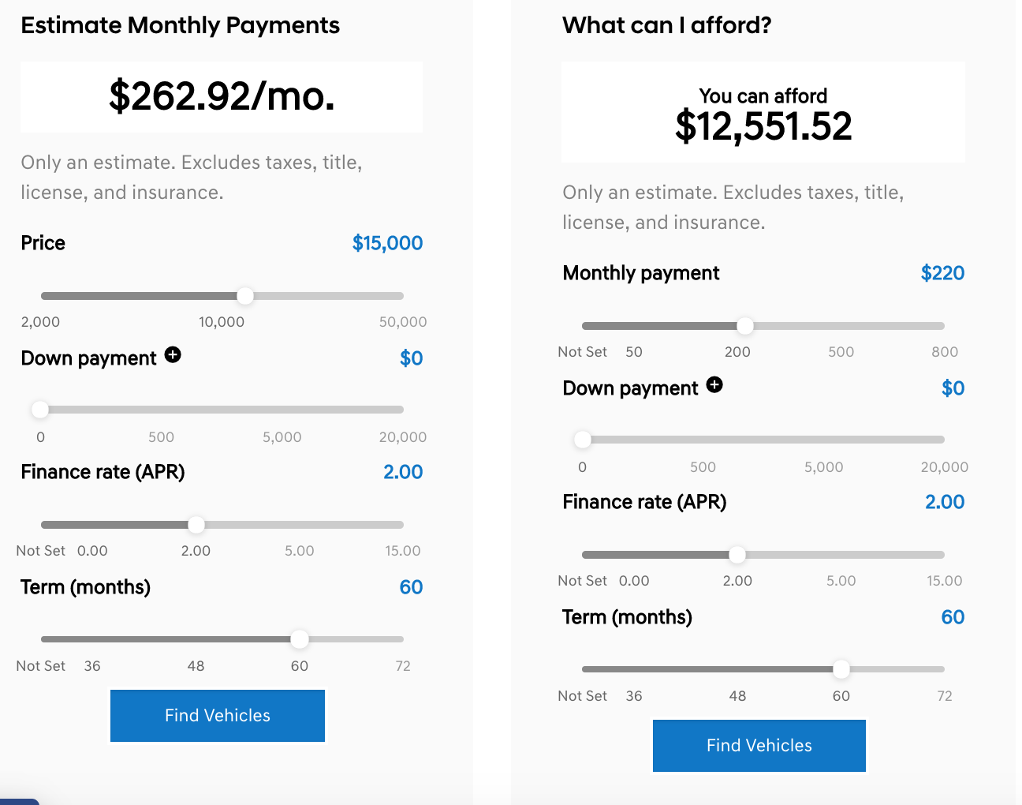Click the right Term months slider handle
The image size is (1022, 805).
coord(841,669)
